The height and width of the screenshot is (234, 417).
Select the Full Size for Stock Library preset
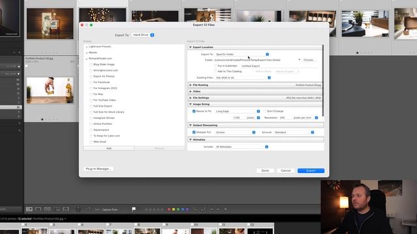click(x=109, y=112)
